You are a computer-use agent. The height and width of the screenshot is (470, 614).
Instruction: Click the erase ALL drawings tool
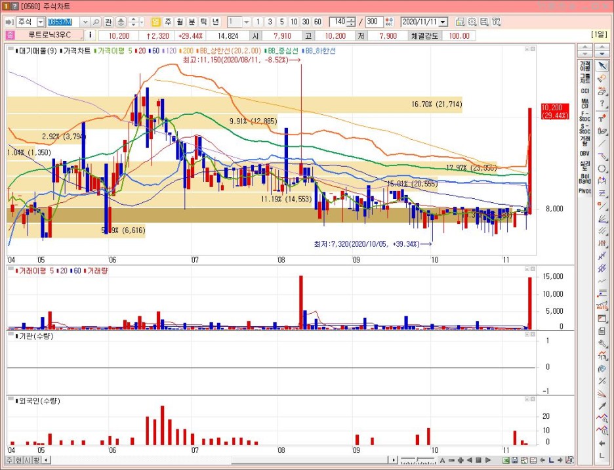point(602,91)
